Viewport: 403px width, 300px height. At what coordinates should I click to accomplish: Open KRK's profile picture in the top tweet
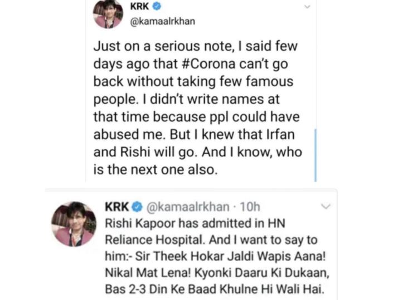[108, 13]
